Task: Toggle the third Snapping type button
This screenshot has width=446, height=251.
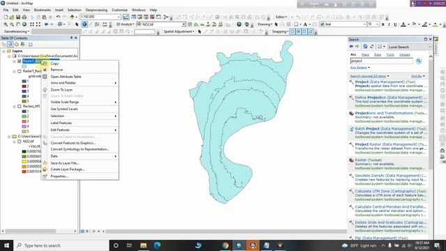Action: 305,31
